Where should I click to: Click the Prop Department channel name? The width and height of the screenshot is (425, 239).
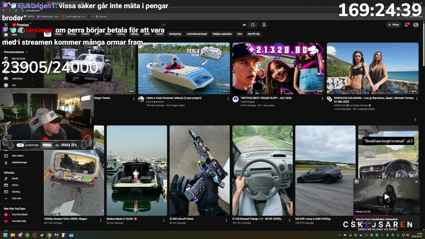pyautogui.click(x=155, y=102)
